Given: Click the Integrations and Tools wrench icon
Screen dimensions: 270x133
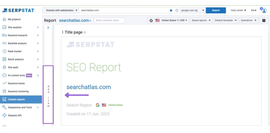Looking at the screenshot, I should [x=4, y=107].
